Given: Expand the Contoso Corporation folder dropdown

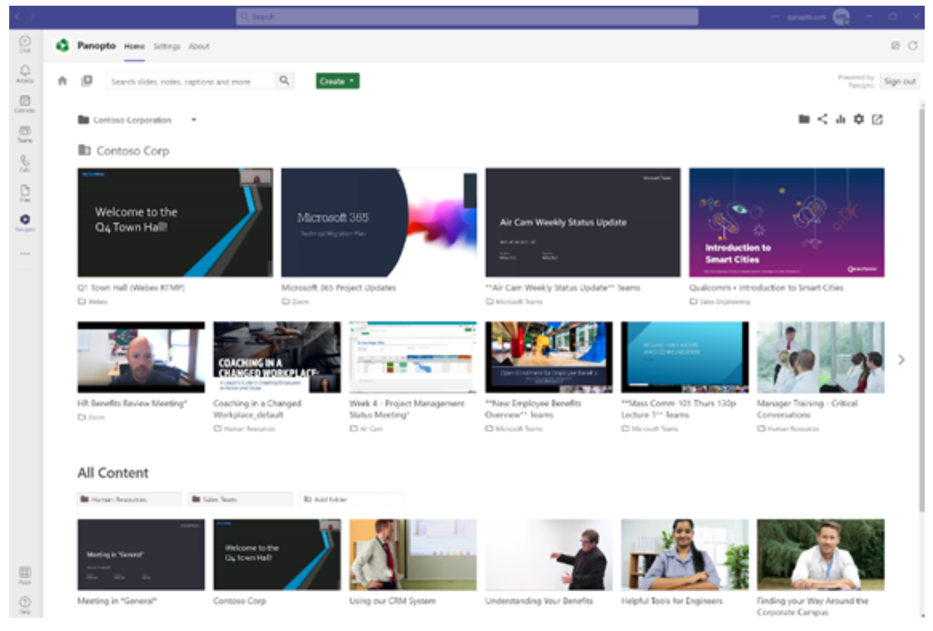Looking at the screenshot, I should pyautogui.click(x=194, y=120).
